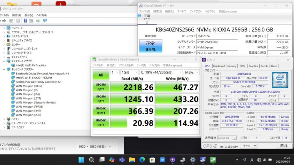The image size is (294, 165).
Task: Launch Microsoft Edge from the taskbar
Action: tap(142, 160)
